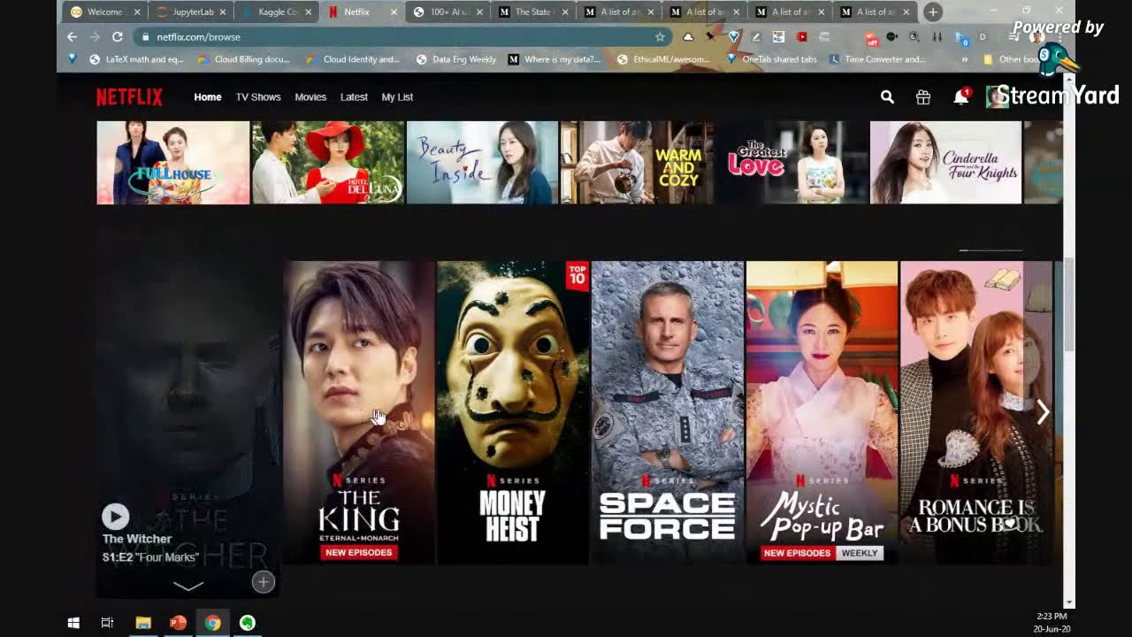1132x637 pixels.
Task: Expand The Witcher details chevron
Action: [188, 585]
